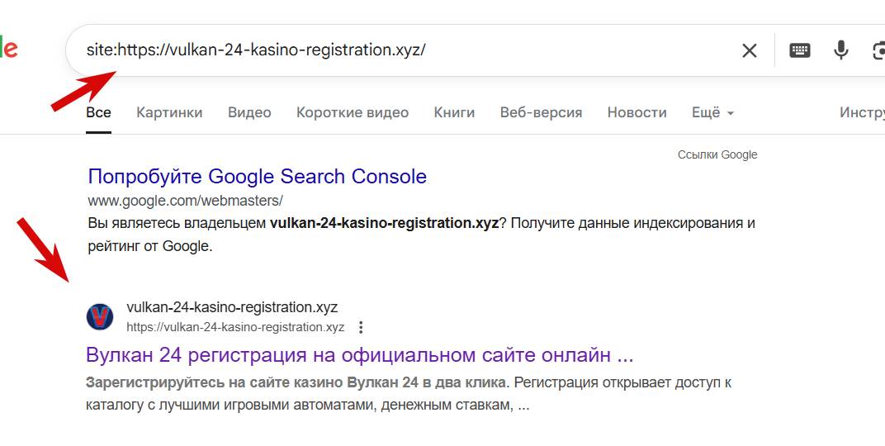Screen dimensions: 885x446
Task: Click vulkan-24-kasino-registration.xyz site name
Action: click(x=232, y=308)
